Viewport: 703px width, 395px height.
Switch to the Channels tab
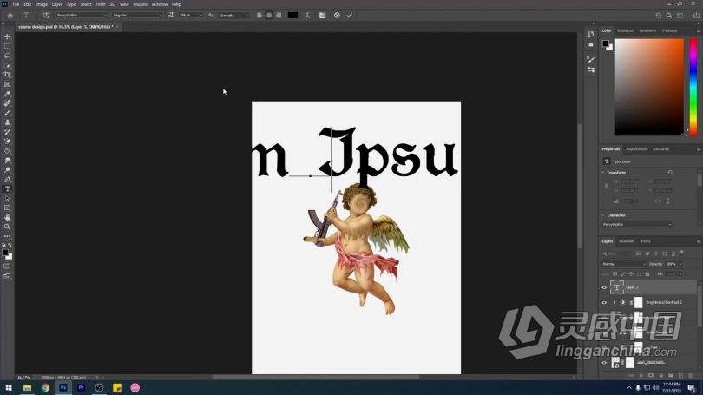(627, 241)
